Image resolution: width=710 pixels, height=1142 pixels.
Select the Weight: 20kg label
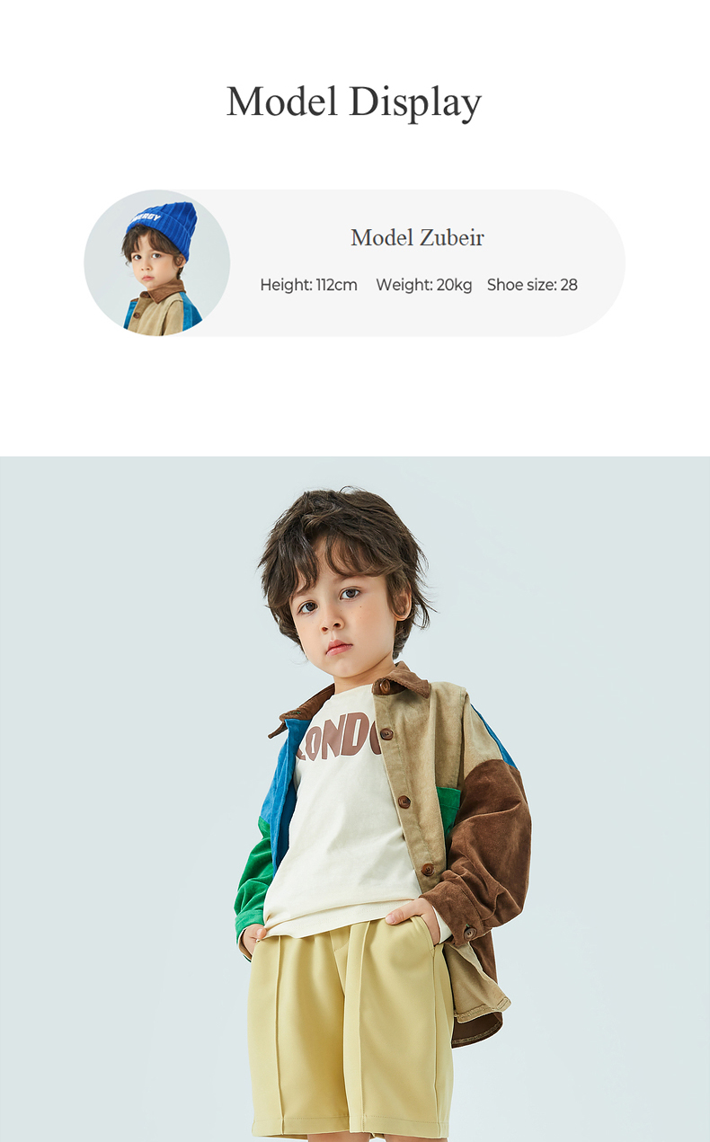(423, 285)
